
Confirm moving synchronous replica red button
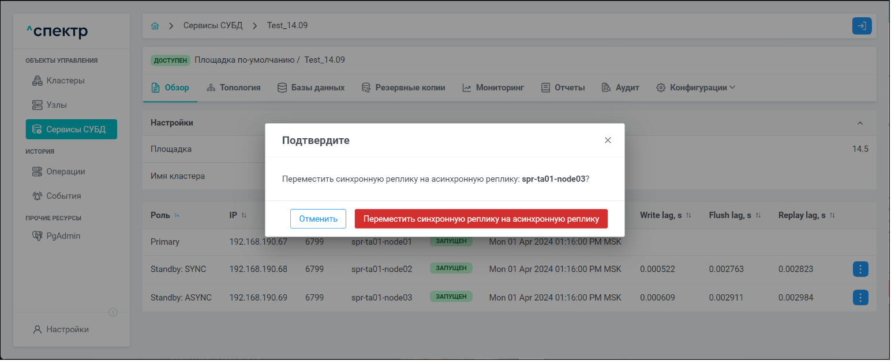481,219
